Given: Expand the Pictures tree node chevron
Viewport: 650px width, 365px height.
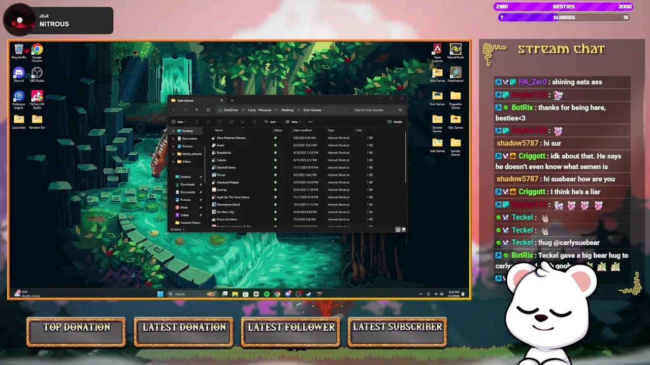Looking at the screenshot, I should 173,146.
